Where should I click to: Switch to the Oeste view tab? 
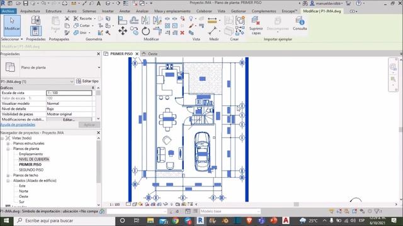(x=152, y=54)
